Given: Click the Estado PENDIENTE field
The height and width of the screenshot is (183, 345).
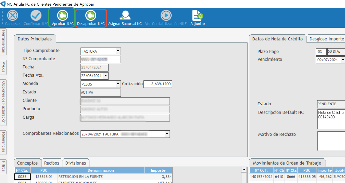Looking at the screenshot, I should click(331, 104).
